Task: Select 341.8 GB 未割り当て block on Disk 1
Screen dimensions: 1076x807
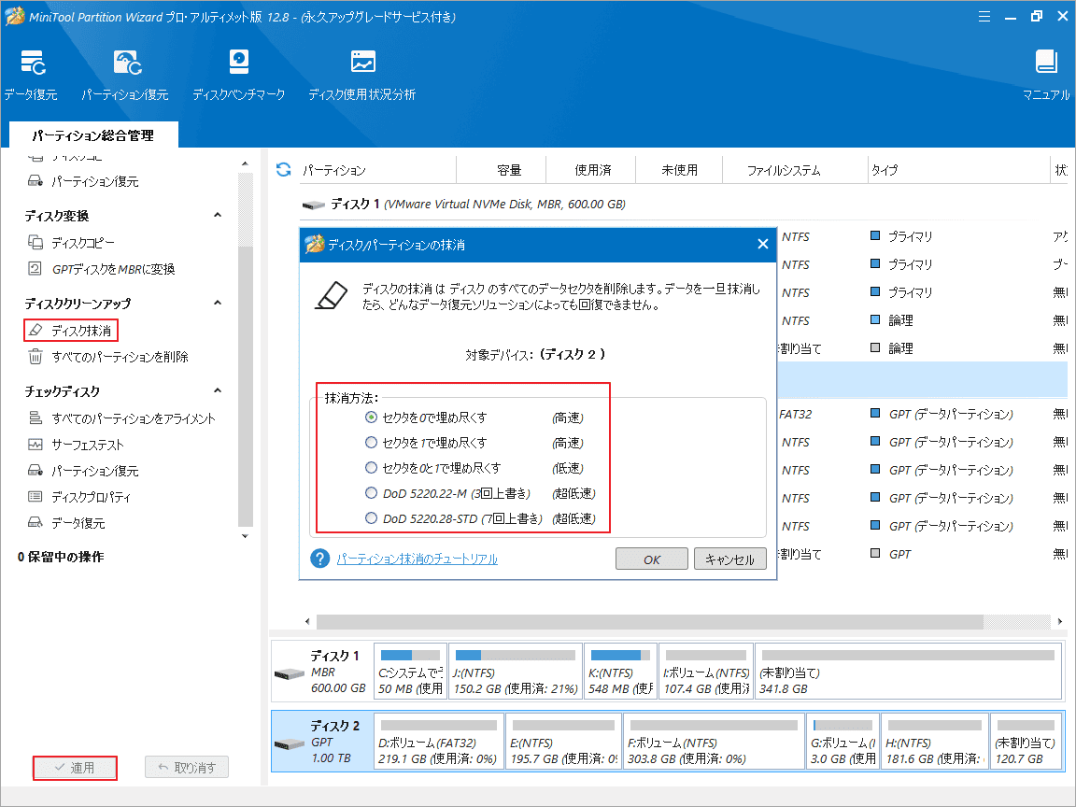Action: tap(908, 672)
